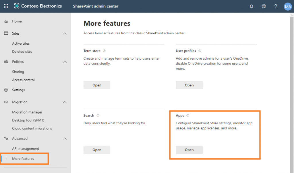Viewport: 294px width, 173px height.
Task: Open the settings gear in header
Action: 264,6
